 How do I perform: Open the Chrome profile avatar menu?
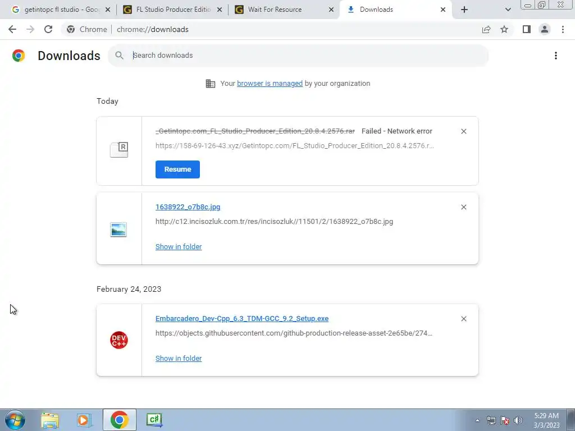point(545,29)
